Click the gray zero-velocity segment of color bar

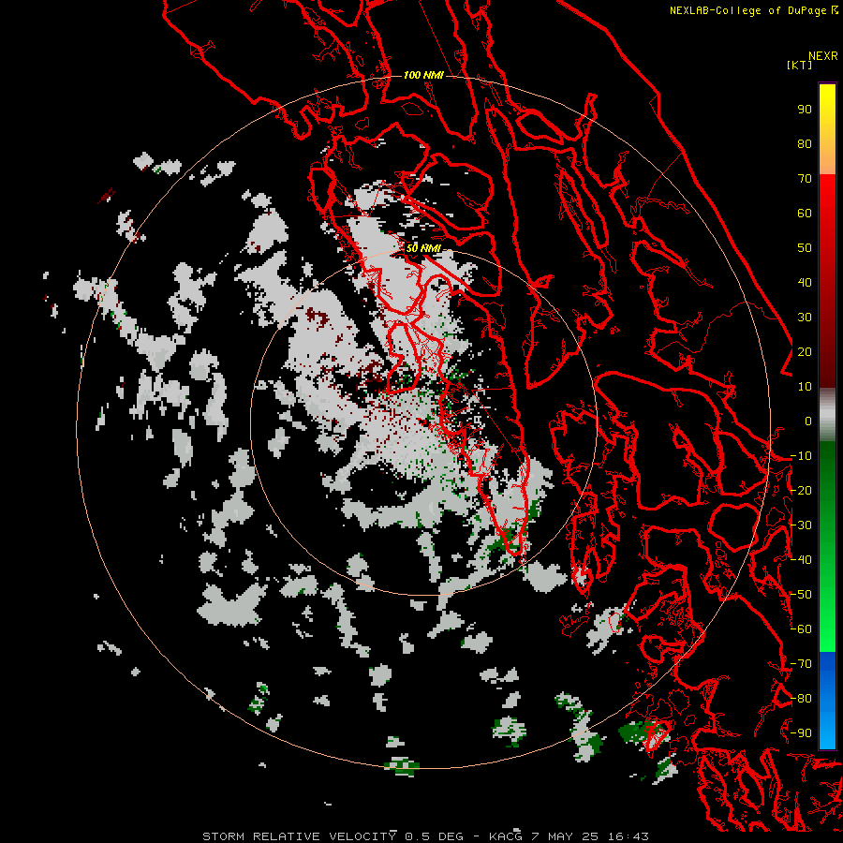point(827,415)
